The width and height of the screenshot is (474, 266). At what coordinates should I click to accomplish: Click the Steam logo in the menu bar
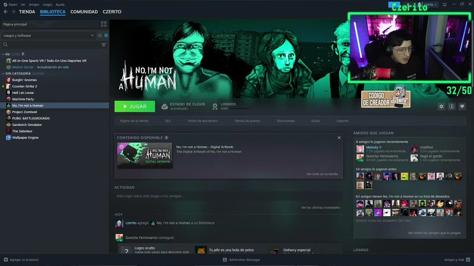(x=5, y=4)
